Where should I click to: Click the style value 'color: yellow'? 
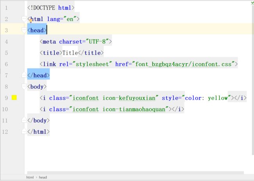click(206, 98)
